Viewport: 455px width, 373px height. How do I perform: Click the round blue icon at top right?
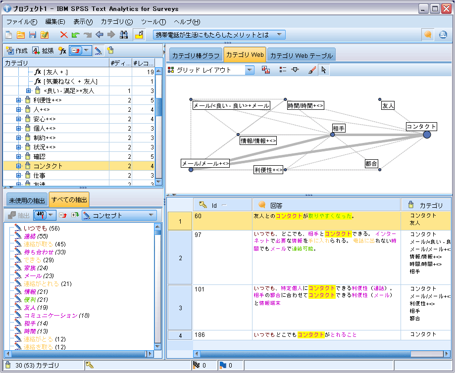click(443, 35)
